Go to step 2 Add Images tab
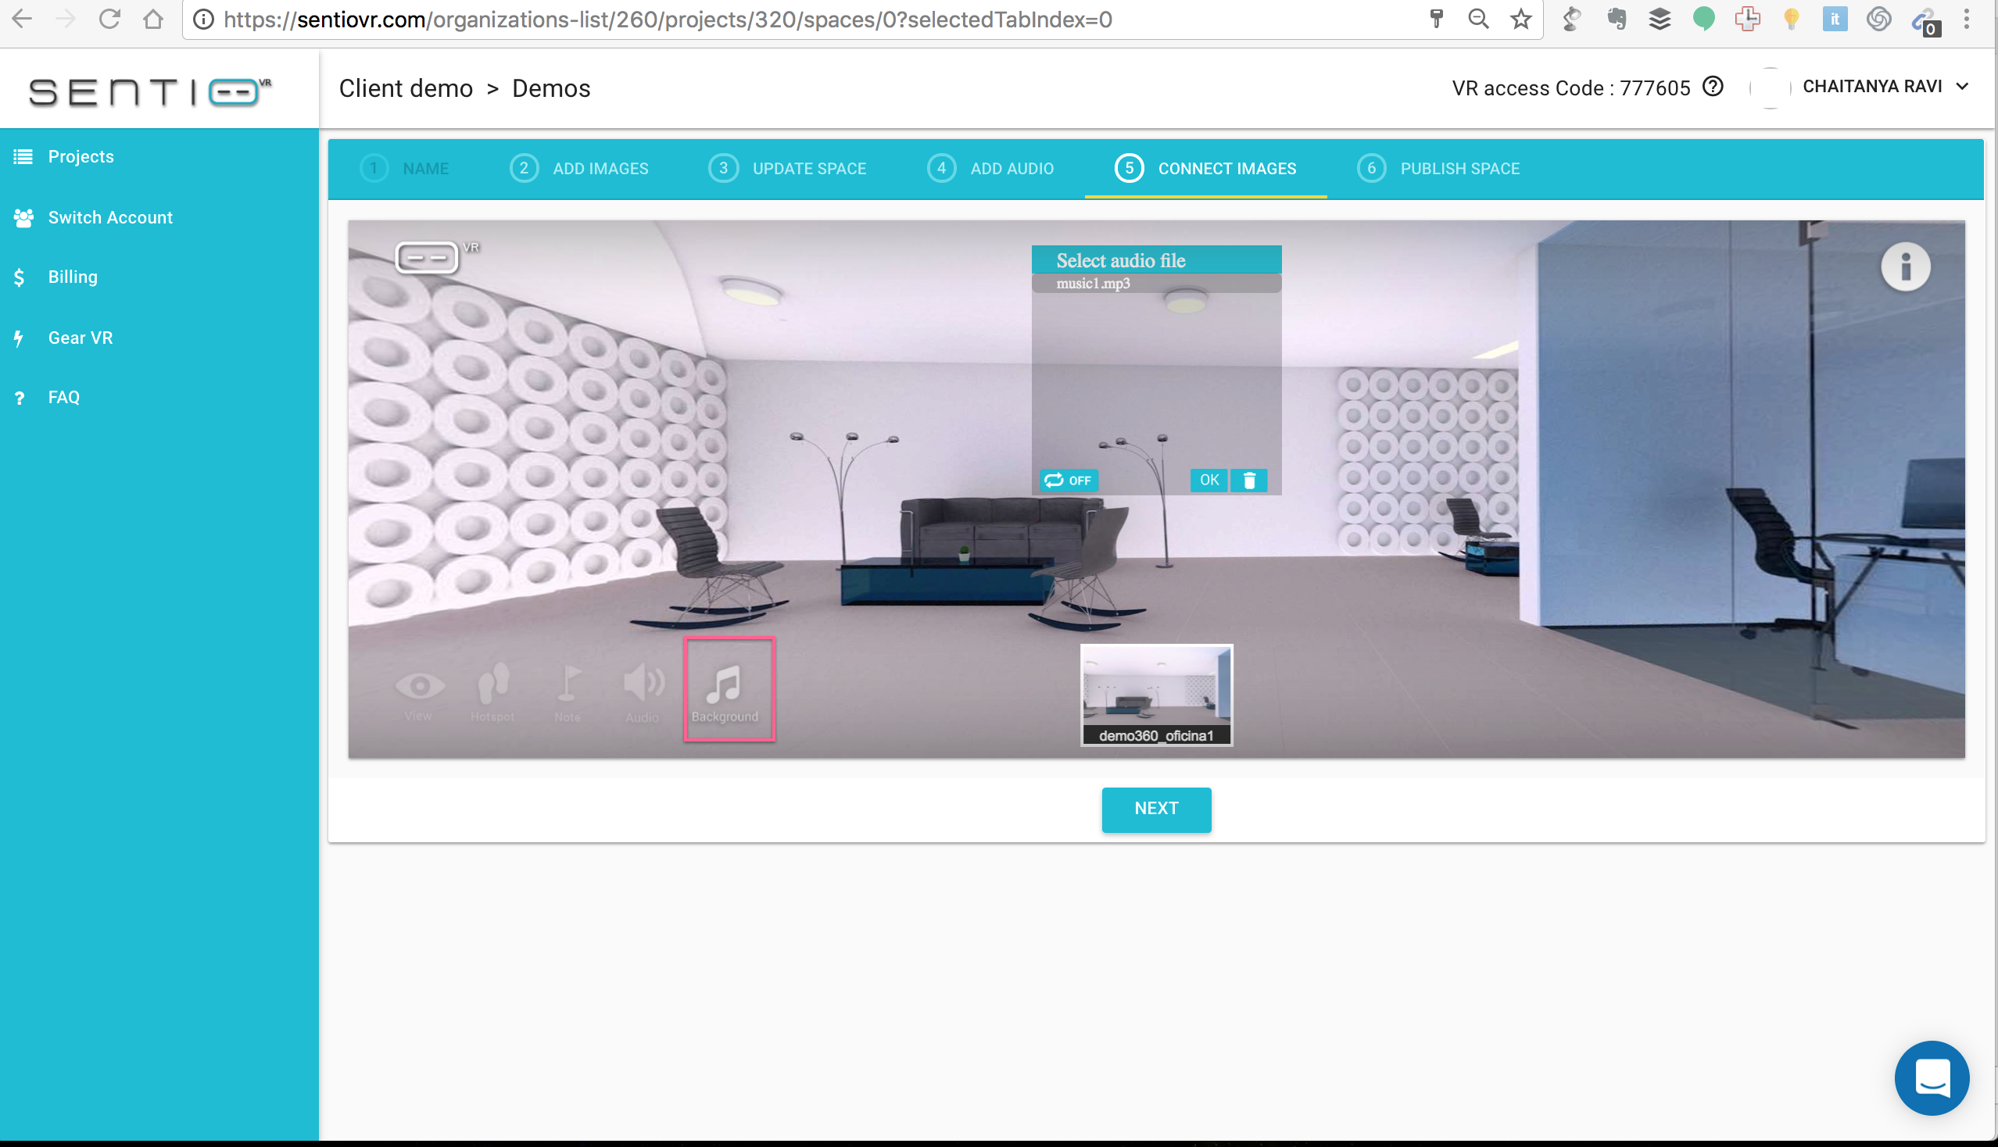Screen dimensions: 1998x1147 pos(579,168)
